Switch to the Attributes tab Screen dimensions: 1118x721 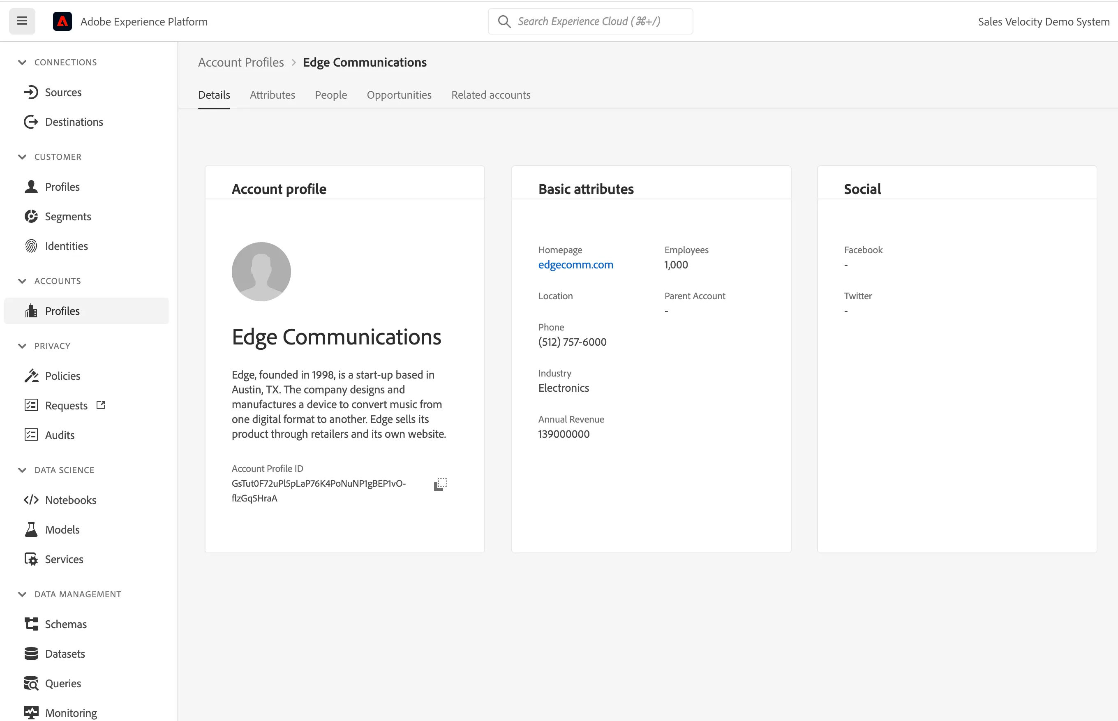click(273, 95)
